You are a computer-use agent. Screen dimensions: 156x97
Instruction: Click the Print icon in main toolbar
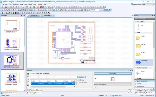coord(6,7)
